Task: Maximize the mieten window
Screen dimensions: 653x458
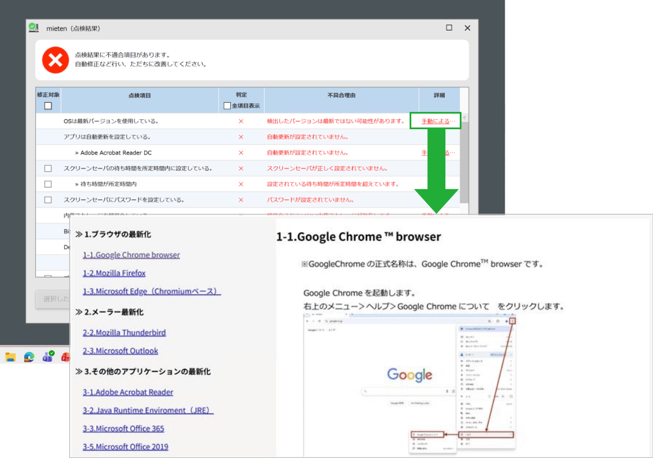Action: pyautogui.click(x=449, y=28)
